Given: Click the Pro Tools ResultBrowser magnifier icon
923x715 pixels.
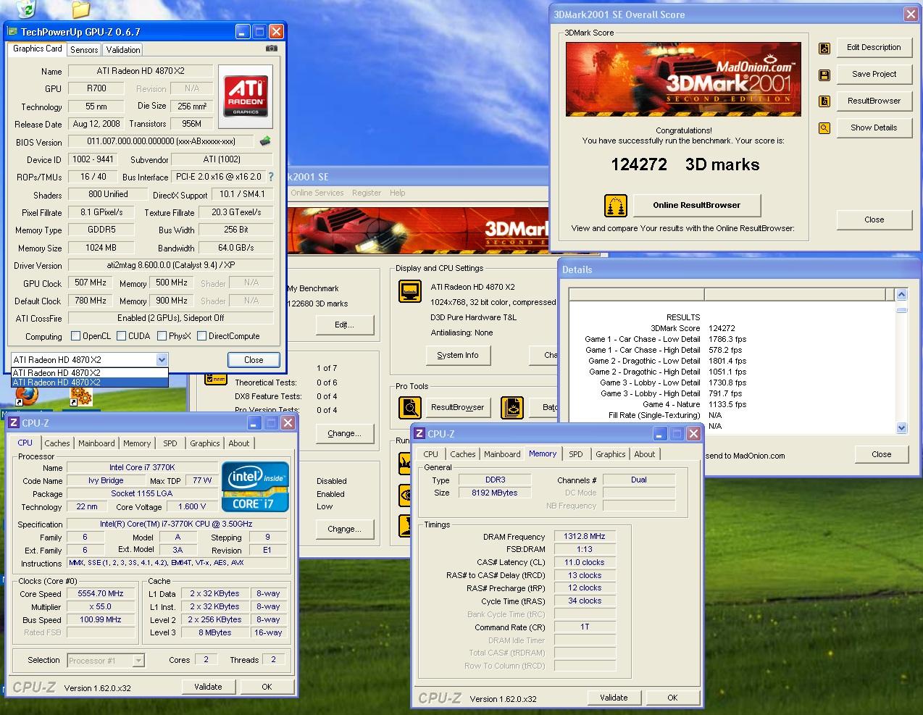Looking at the screenshot, I should [x=410, y=408].
